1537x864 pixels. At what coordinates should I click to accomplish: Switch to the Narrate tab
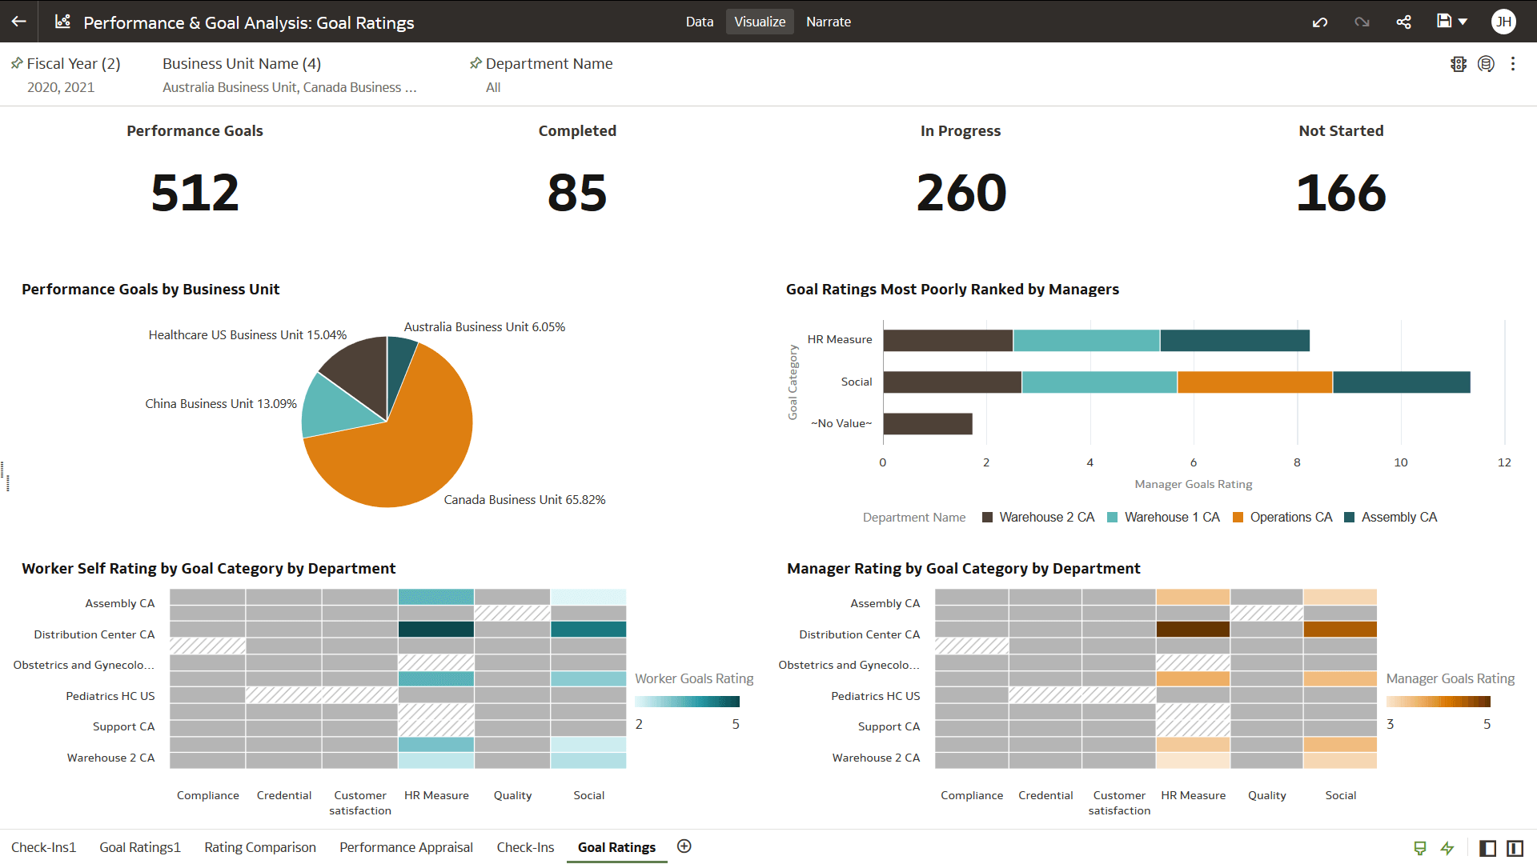(828, 22)
